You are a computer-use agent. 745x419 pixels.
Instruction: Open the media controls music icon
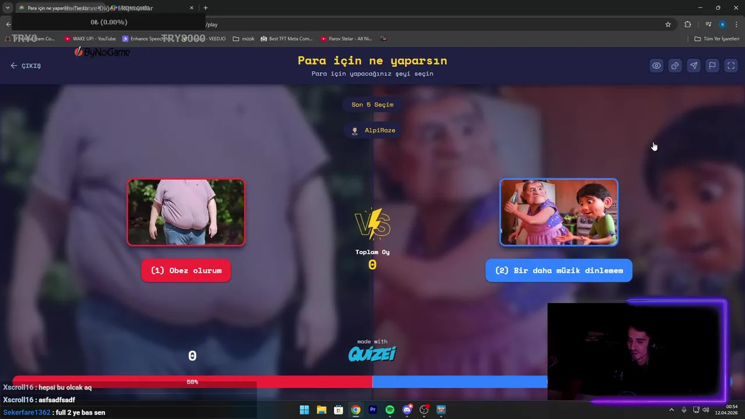point(708,24)
